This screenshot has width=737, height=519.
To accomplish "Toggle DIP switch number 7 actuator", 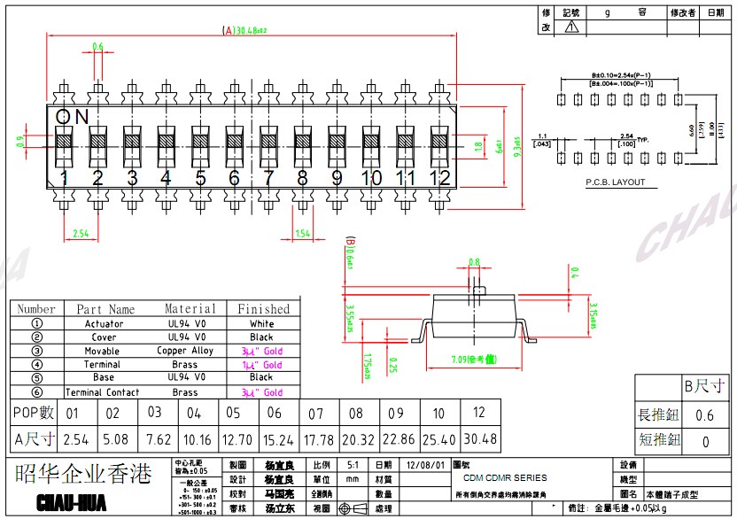I will coord(269,141).
